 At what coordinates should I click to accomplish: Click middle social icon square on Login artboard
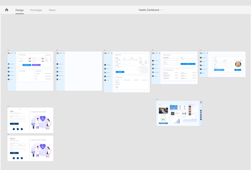[x=18, y=129]
